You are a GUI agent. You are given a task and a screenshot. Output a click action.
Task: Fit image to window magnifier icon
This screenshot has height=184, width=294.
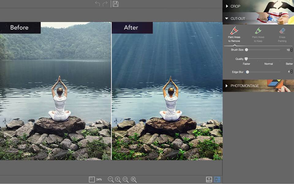134,179
